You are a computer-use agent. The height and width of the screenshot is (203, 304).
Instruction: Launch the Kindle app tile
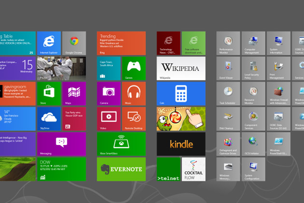(x=181, y=144)
